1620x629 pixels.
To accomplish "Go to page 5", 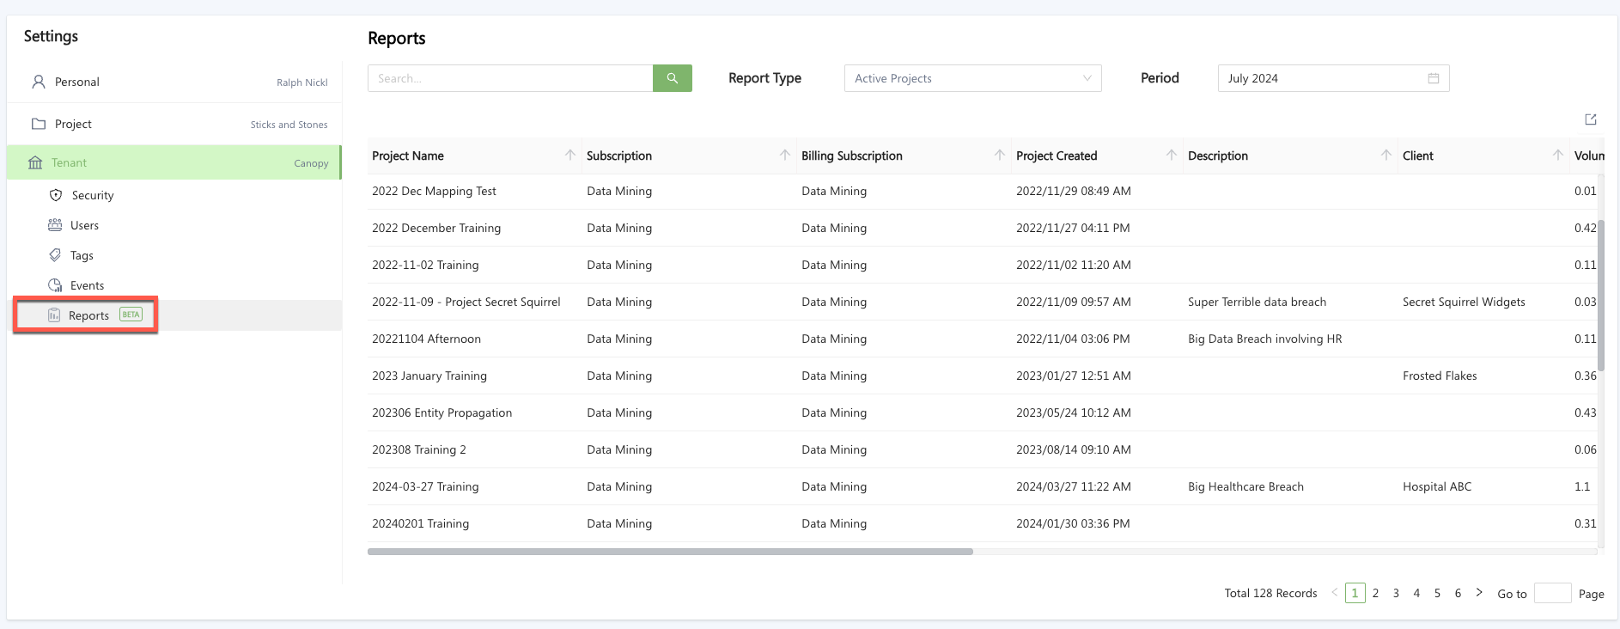I will (x=1438, y=593).
